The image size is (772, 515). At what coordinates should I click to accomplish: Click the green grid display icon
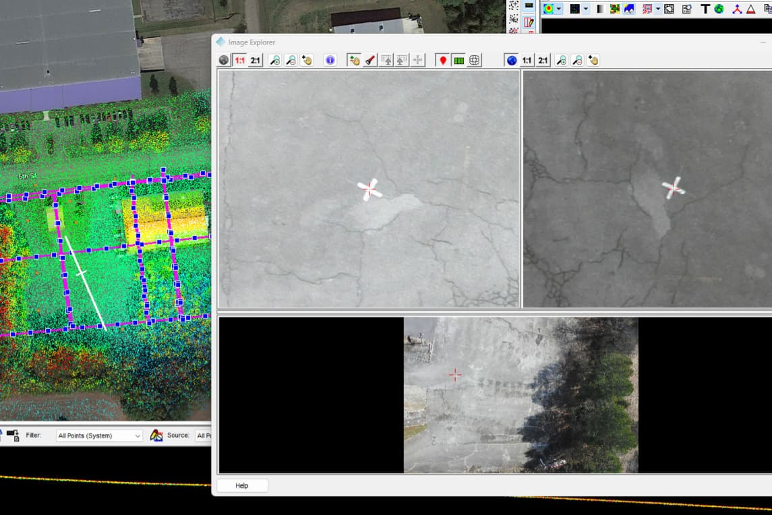pyautogui.click(x=460, y=59)
